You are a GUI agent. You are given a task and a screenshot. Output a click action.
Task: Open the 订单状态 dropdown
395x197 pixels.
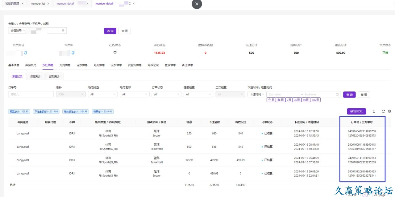[166, 94]
